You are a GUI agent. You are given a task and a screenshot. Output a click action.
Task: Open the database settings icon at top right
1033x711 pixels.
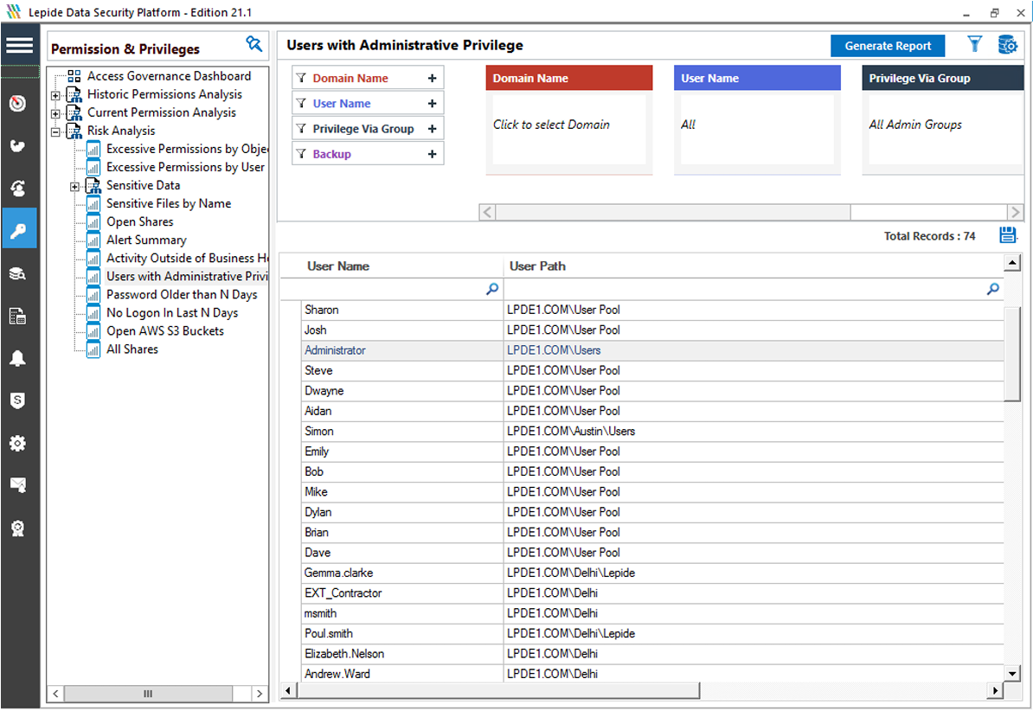(x=1007, y=45)
